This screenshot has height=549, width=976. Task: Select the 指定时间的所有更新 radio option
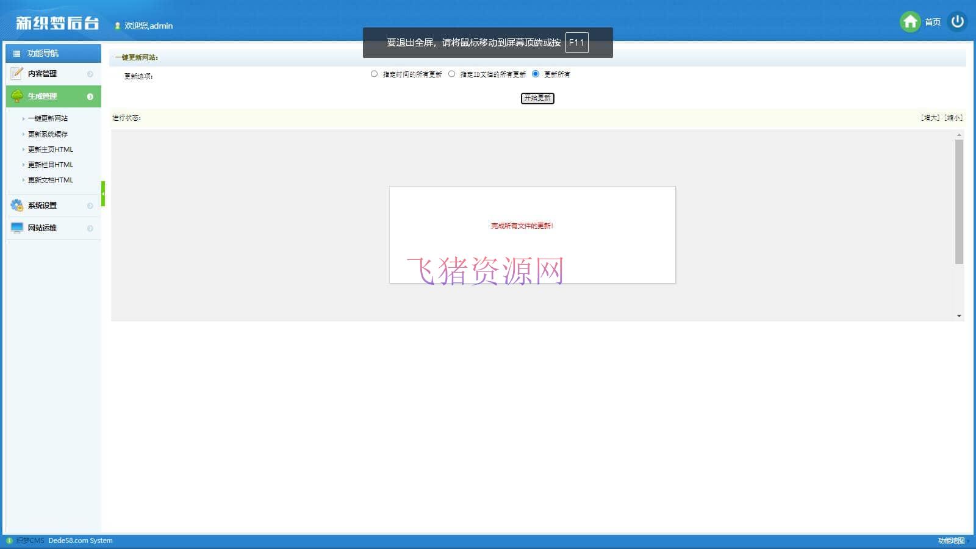[374, 74]
